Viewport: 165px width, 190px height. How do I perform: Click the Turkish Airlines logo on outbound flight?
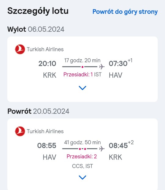(20, 49)
